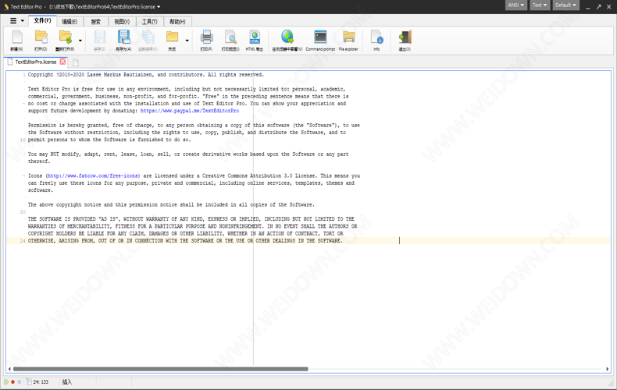This screenshot has width=617, height=390.
Task: Click the line starting 'Copyright ?2010-2020 Lasse'
Action: pyautogui.click(x=146, y=75)
